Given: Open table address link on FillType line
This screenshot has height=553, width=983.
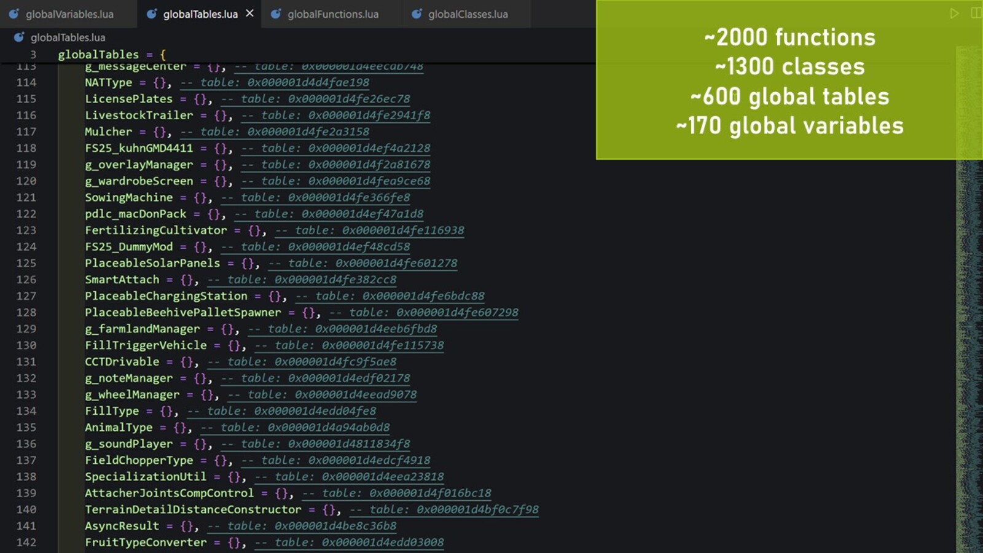Looking at the screenshot, I should (x=281, y=411).
